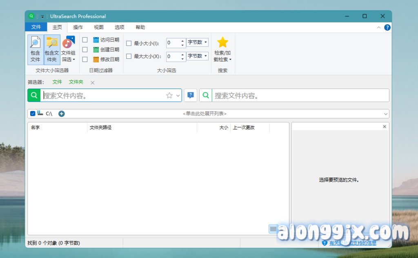The height and width of the screenshot is (258, 418).
Task: Enable the 访问日期 access date checkbox
Action: 85,40
